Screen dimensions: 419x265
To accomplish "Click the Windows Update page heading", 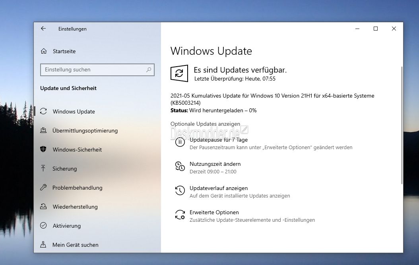I will click(211, 51).
